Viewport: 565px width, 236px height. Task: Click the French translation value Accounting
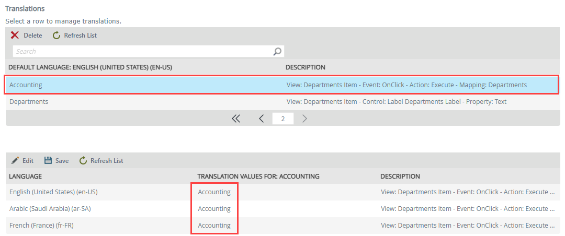(x=214, y=226)
